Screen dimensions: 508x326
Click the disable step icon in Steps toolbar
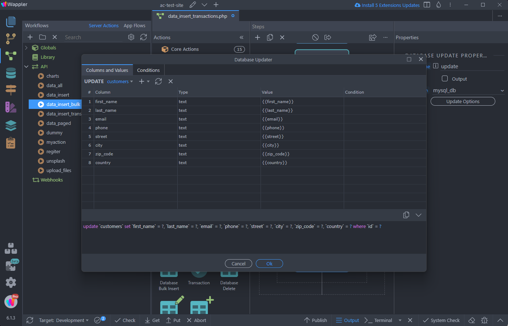[x=315, y=37]
